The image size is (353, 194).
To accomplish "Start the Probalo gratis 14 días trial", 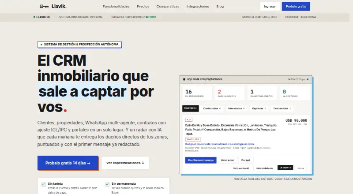I will tap(68, 163).
